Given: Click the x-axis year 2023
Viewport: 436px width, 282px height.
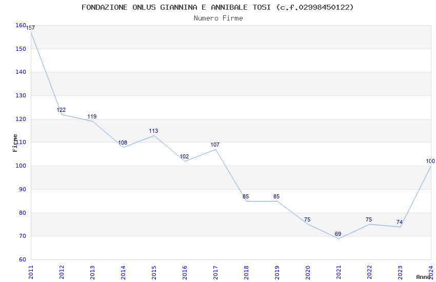Looking at the screenshot, I should (x=400, y=272).
